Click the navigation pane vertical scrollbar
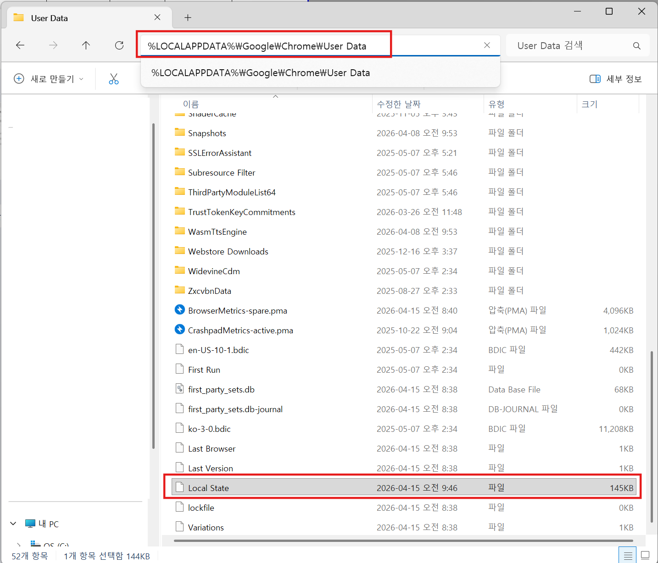Screen dimensions: 658x563 click(x=153, y=286)
